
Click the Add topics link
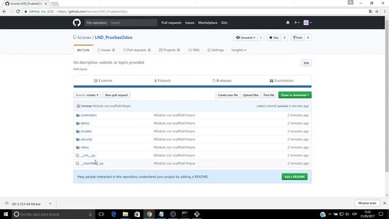[80, 69]
